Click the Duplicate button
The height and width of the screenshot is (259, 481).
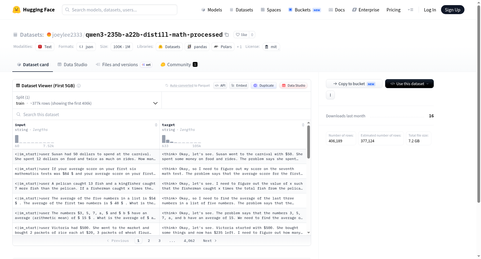pos(264,86)
